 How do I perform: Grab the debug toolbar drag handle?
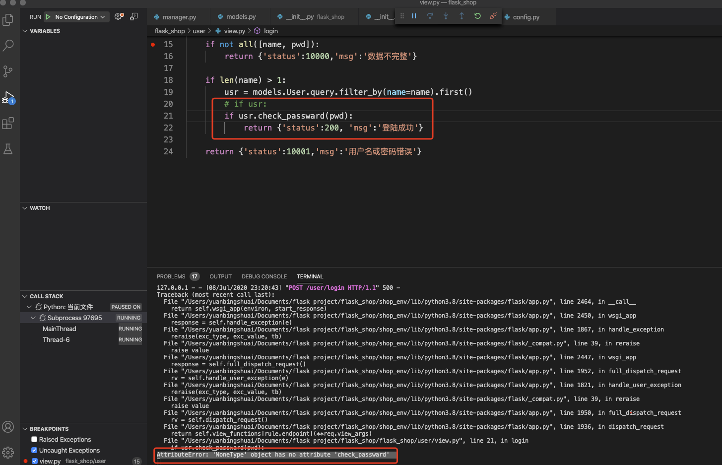[402, 16]
